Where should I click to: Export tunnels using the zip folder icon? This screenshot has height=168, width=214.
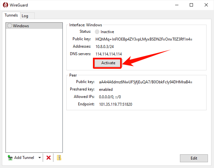[59, 158]
